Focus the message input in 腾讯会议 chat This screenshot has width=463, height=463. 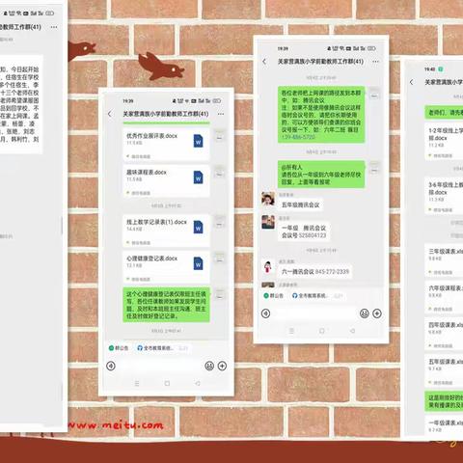point(314,313)
